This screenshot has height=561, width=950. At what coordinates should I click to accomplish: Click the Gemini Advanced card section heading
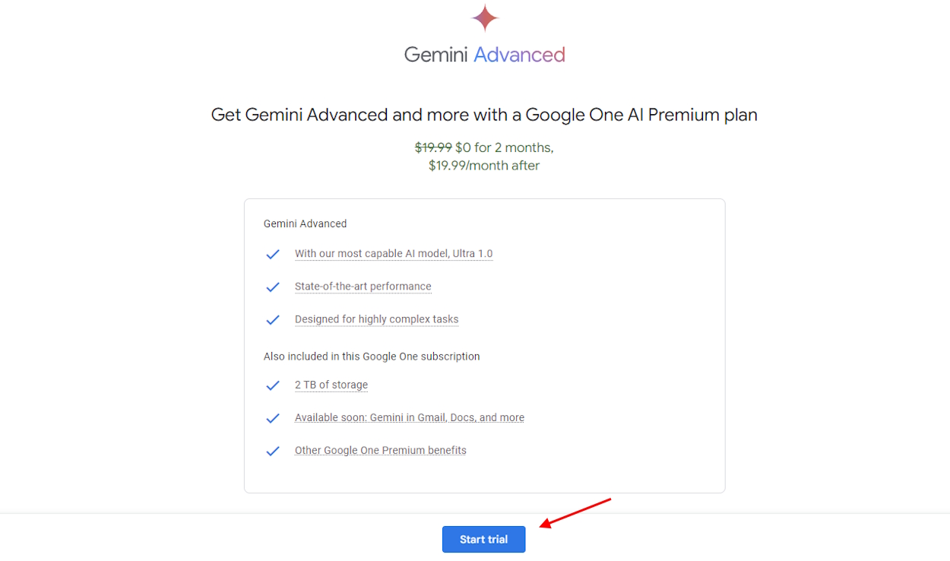(x=305, y=223)
